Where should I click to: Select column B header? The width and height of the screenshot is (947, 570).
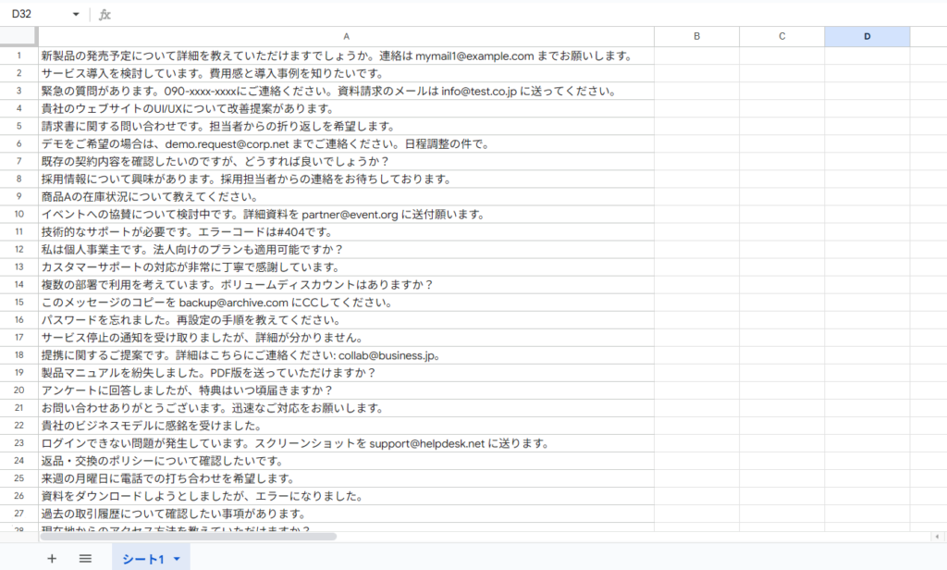click(x=696, y=37)
